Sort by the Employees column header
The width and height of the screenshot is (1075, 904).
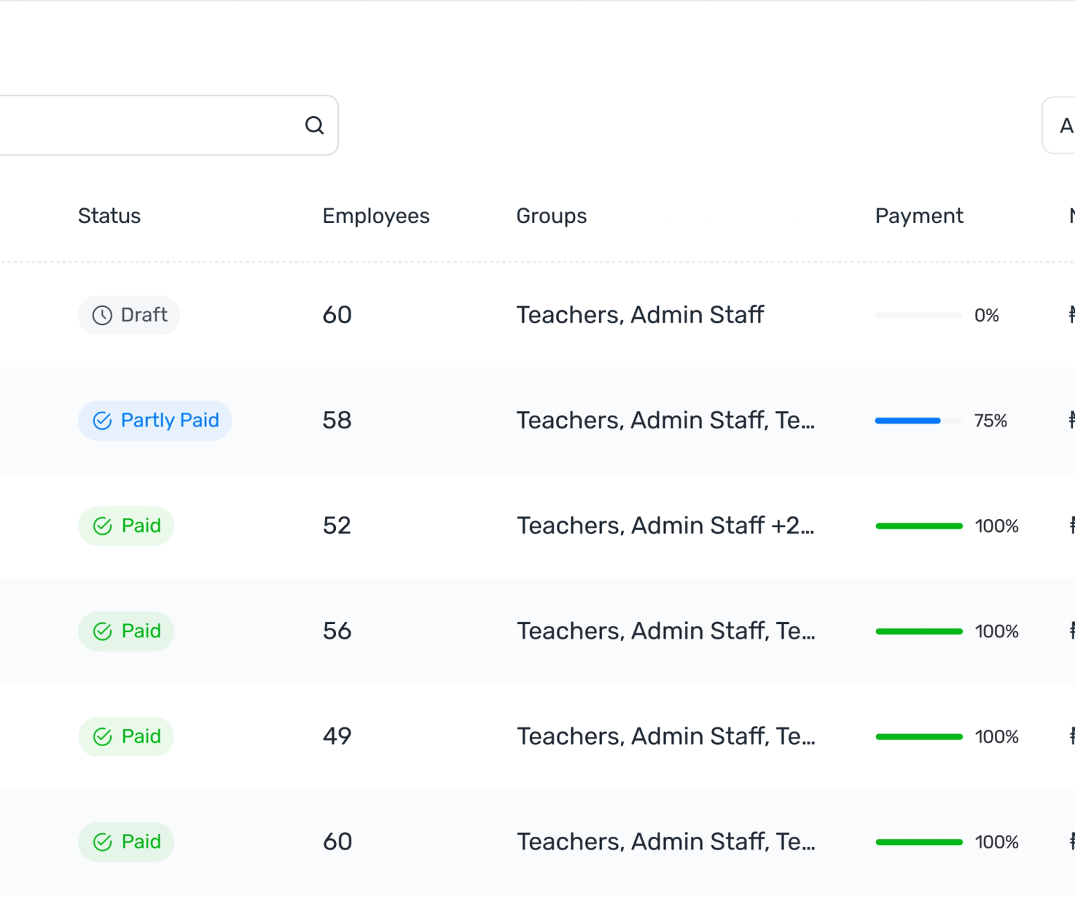[x=376, y=216]
